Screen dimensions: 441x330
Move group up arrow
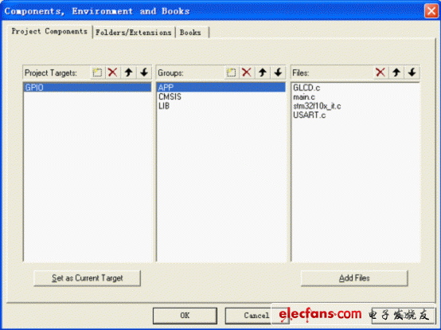(x=263, y=73)
